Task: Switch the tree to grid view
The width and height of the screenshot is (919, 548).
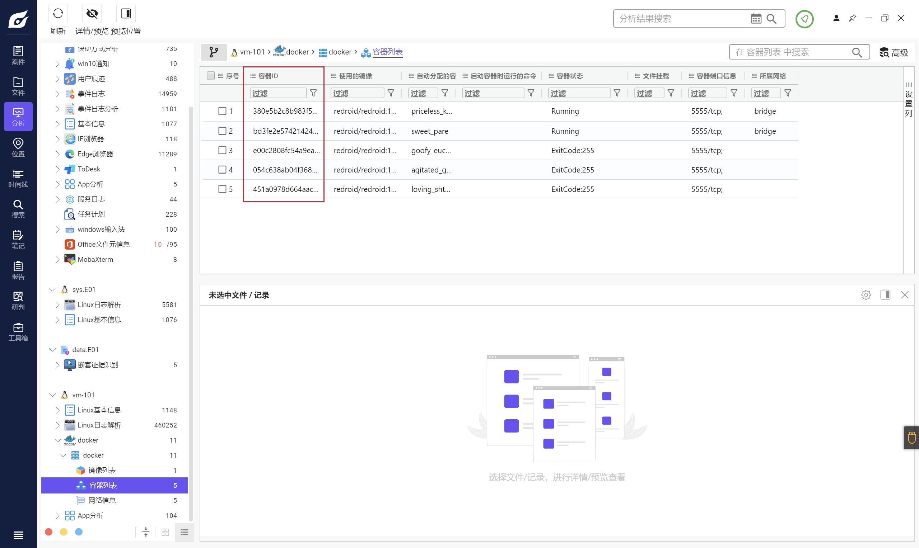Action: pyautogui.click(x=165, y=532)
